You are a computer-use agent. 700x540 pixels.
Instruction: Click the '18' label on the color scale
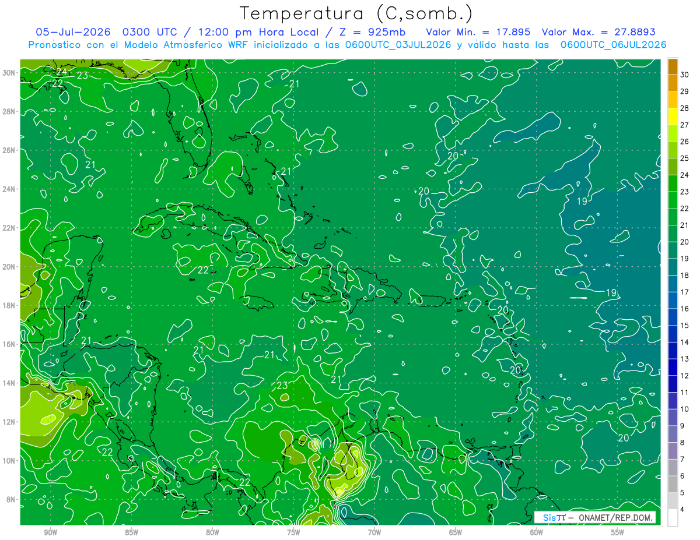point(685,275)
